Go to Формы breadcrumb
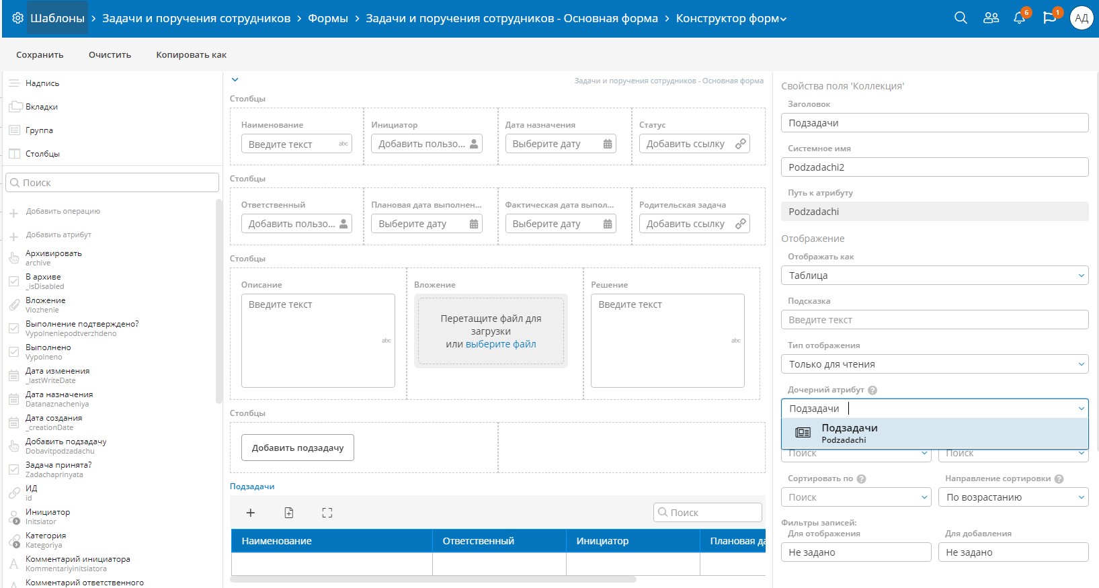This screenshot has height=588, width=1099. click(x=328, y=18)
